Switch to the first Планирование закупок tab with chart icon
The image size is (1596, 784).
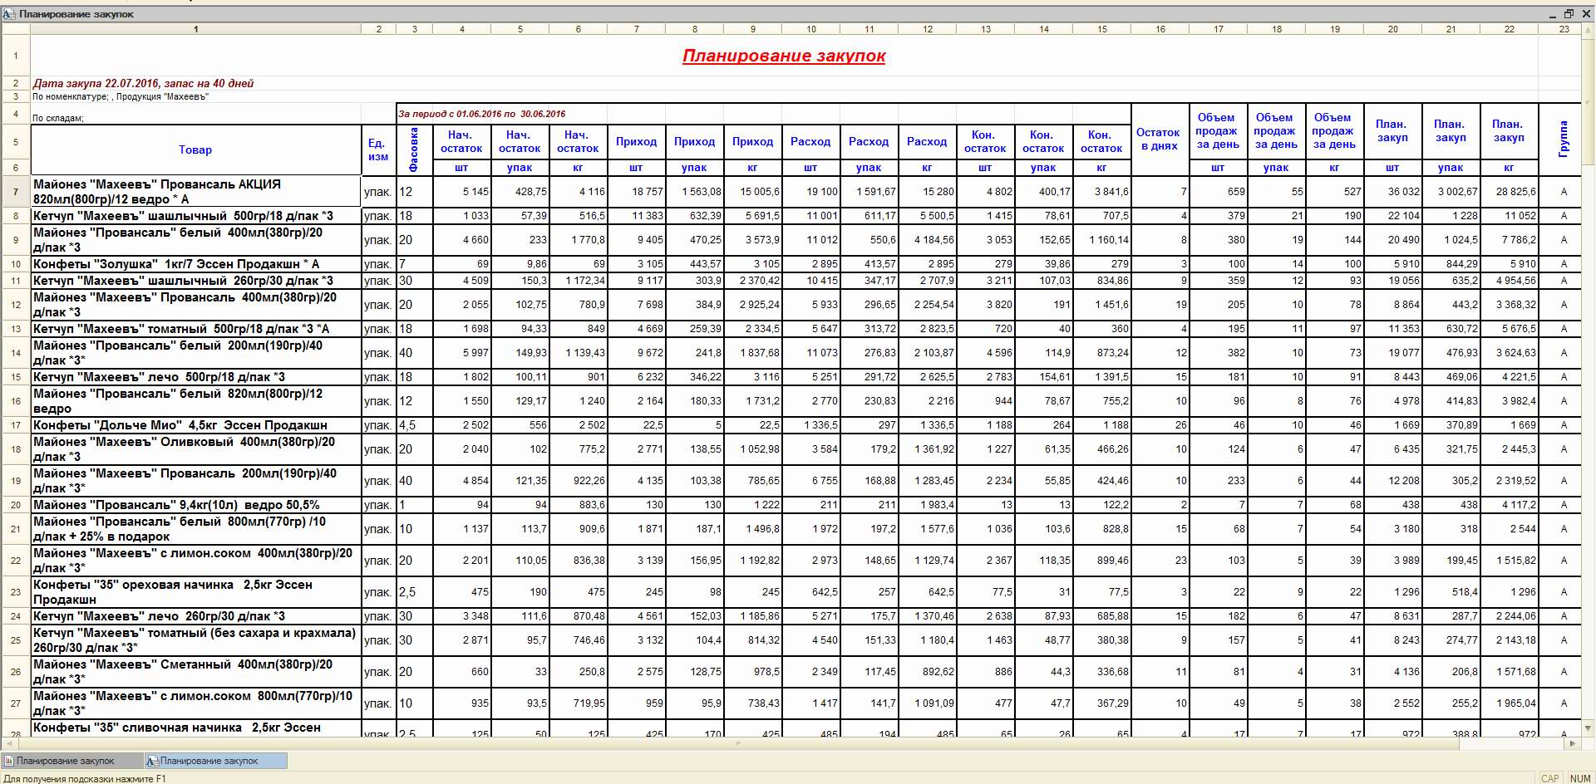tap(71, 761)
